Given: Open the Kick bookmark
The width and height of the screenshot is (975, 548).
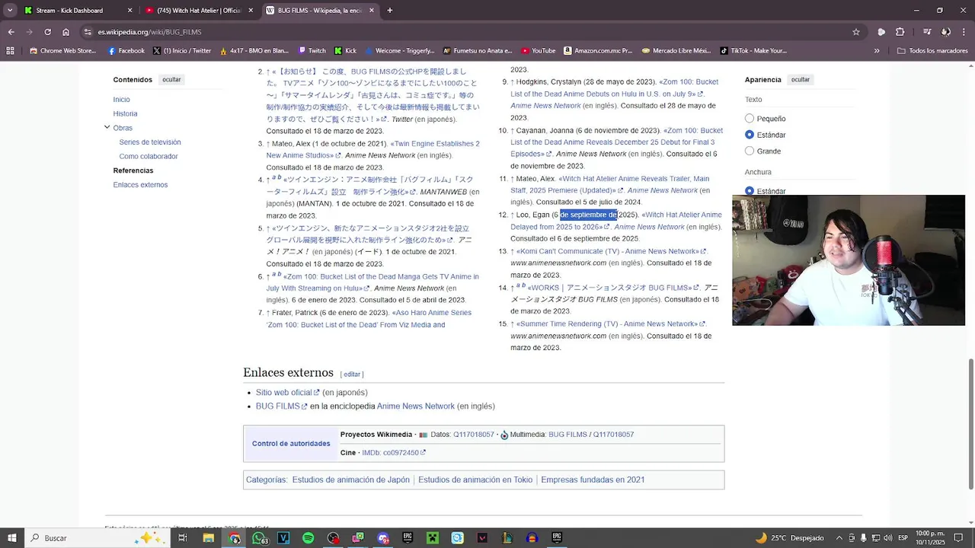Looking at the screenshot, I should (x=345, y=51).
